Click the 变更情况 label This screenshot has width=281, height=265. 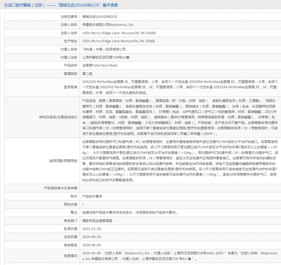pos(70,256)
